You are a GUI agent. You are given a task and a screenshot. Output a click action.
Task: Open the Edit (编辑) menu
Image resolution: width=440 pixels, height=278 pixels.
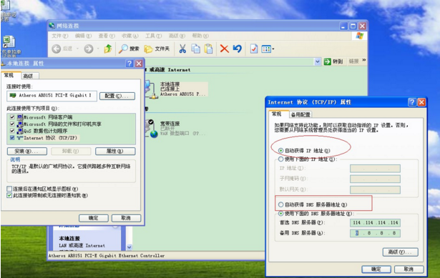click(x=83, y=36)
